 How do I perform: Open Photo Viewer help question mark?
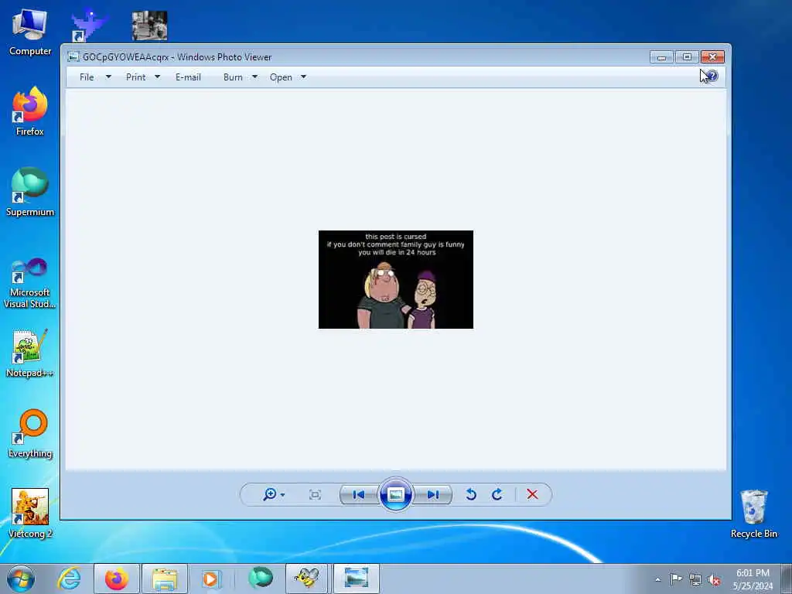pyautogui.click(x=712, y=77)
